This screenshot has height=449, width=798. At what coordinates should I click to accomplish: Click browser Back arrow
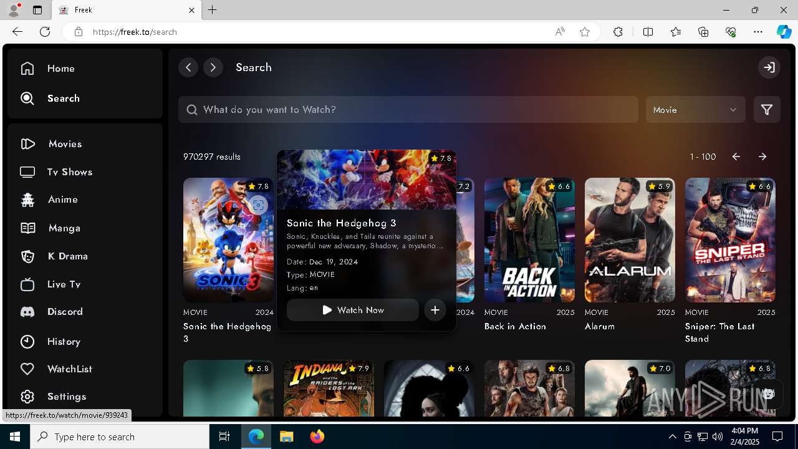click(x=17, y=32)
